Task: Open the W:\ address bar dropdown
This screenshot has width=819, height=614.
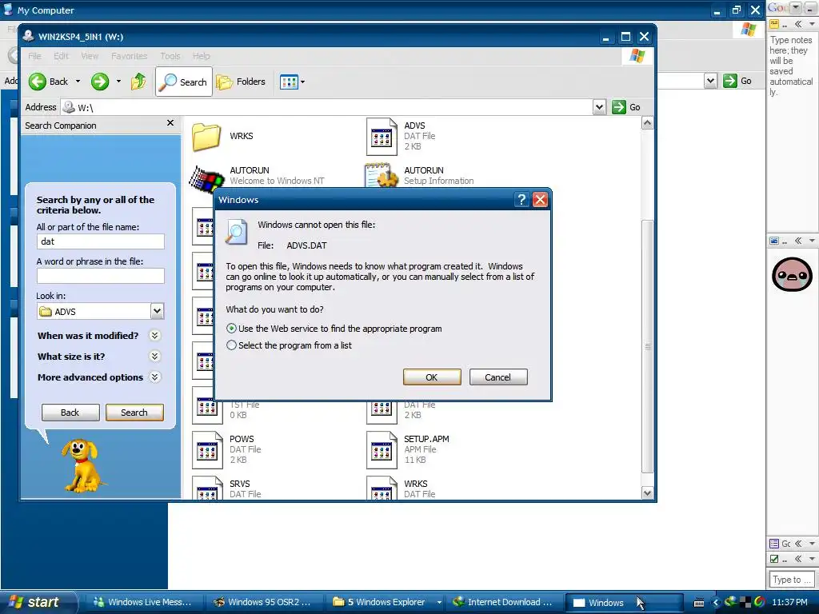Action: tap(599, 107)
